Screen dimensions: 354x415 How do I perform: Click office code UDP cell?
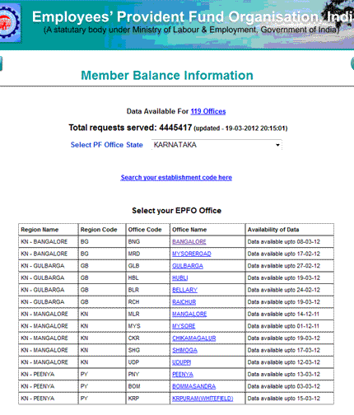coord(148,362)
